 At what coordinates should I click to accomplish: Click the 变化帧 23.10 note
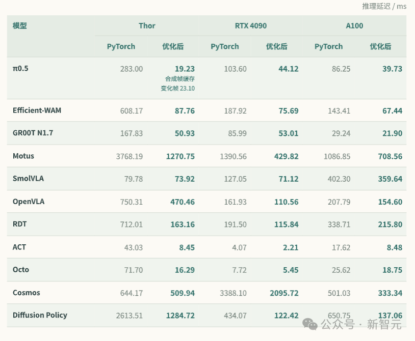(x=177, y=88)
